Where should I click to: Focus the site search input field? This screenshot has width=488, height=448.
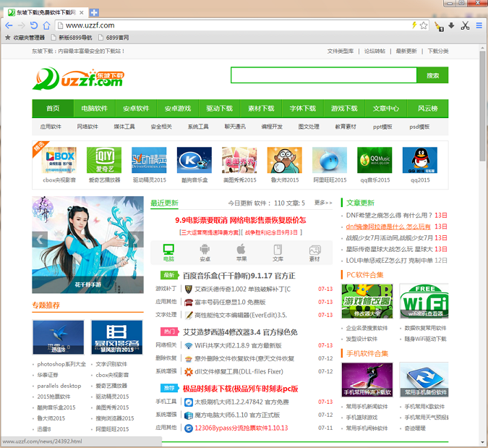tap(324, 75)
